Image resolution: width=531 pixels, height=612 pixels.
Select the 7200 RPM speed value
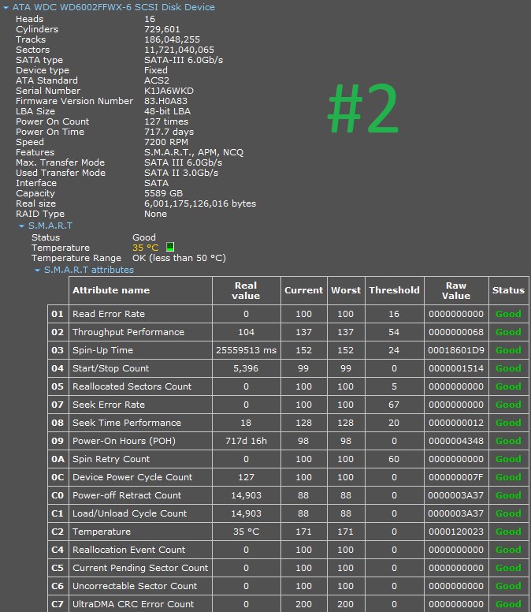(x=166, y=142)
